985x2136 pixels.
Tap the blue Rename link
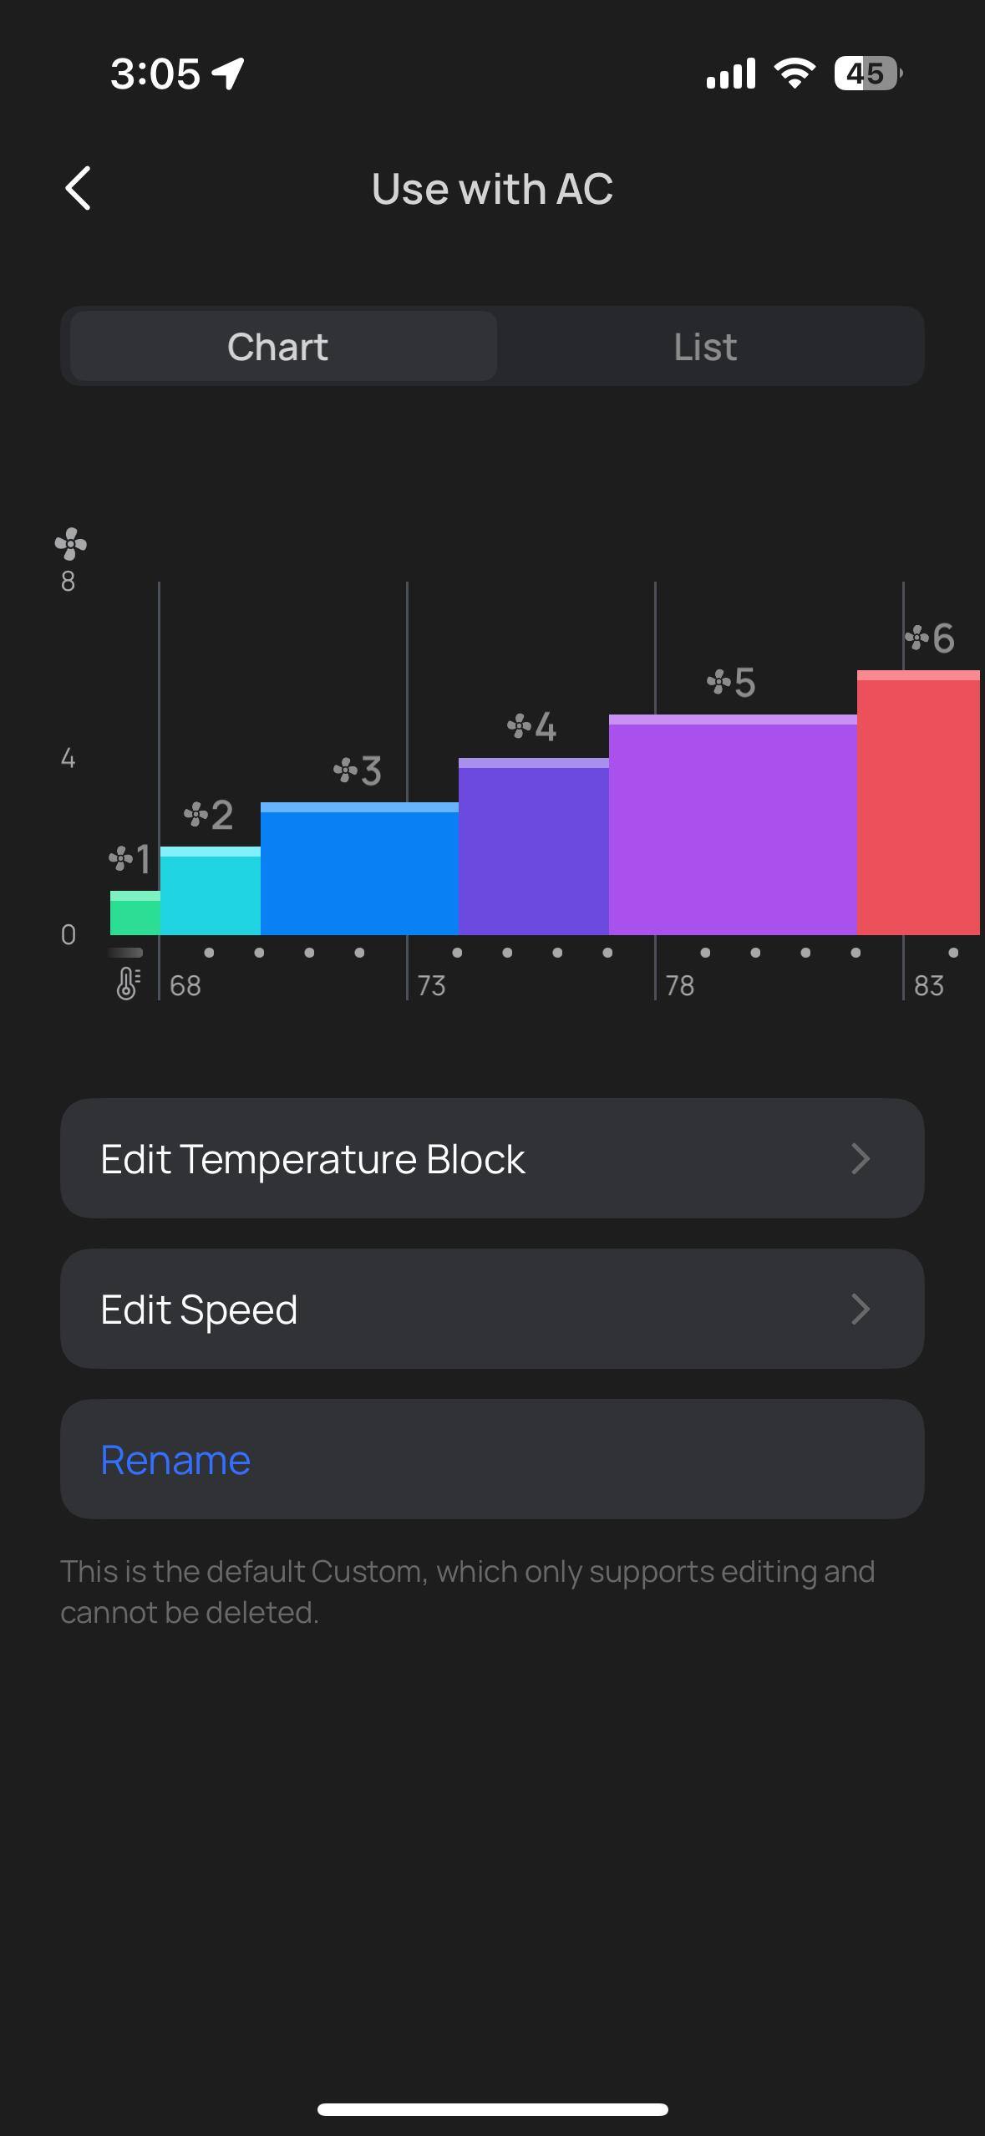click(175, 1460)
